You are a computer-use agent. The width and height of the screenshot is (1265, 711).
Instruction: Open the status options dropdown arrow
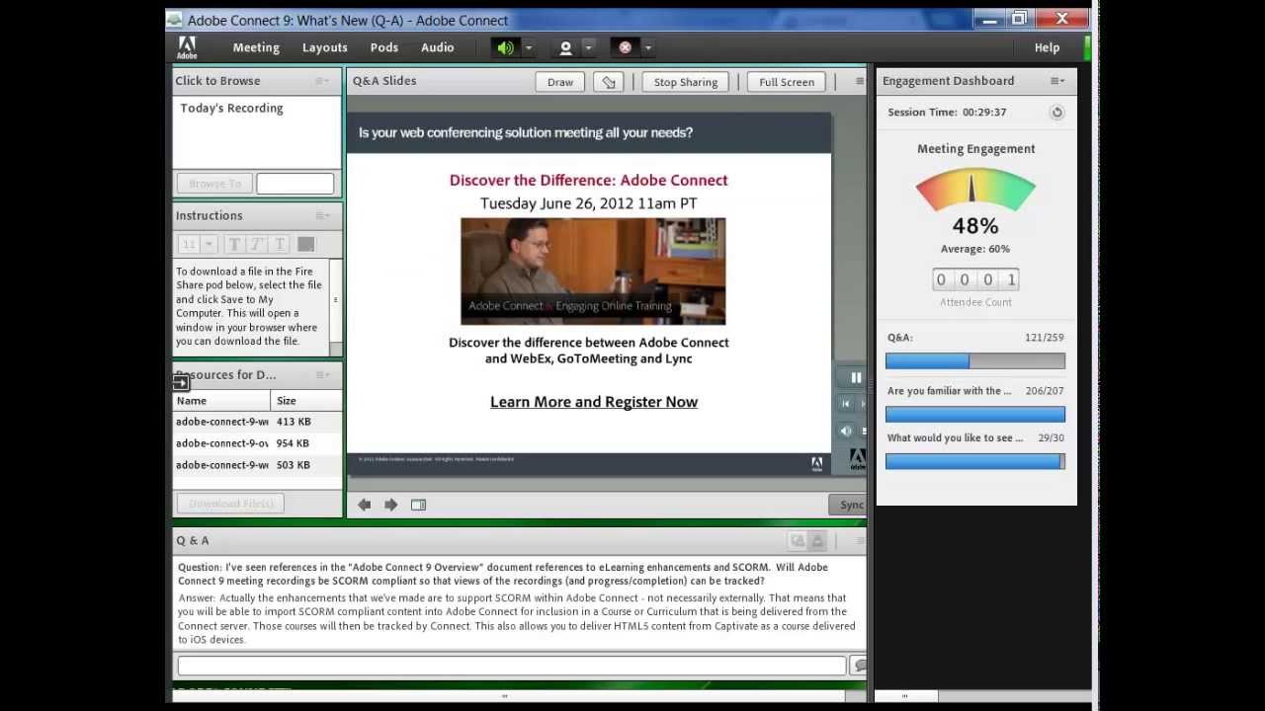648,47
